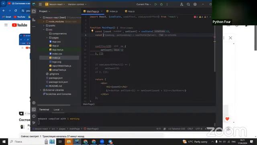Open Telegram from the taskbar
This screenshot has height=145, width=257.
[110, 141]
